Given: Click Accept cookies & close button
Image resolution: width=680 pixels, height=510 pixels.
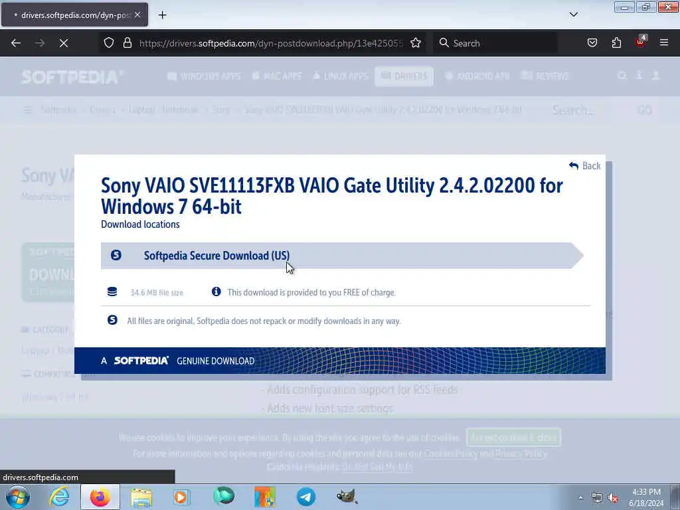Looking at the screenshot, I should coord(513,437).
